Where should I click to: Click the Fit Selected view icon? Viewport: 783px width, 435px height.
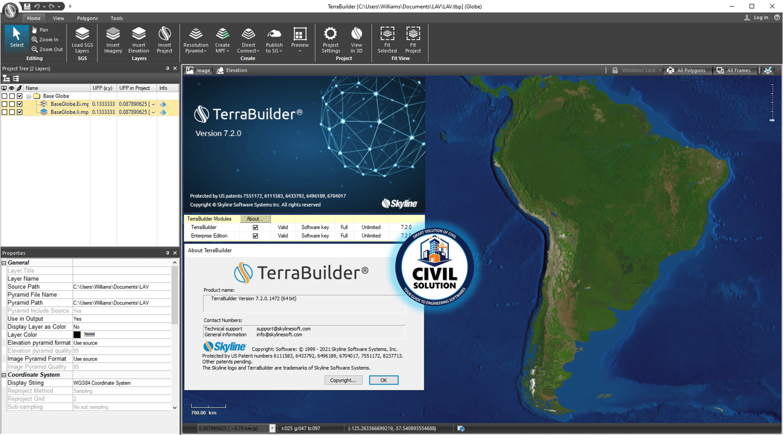click(x=387, y=40)
